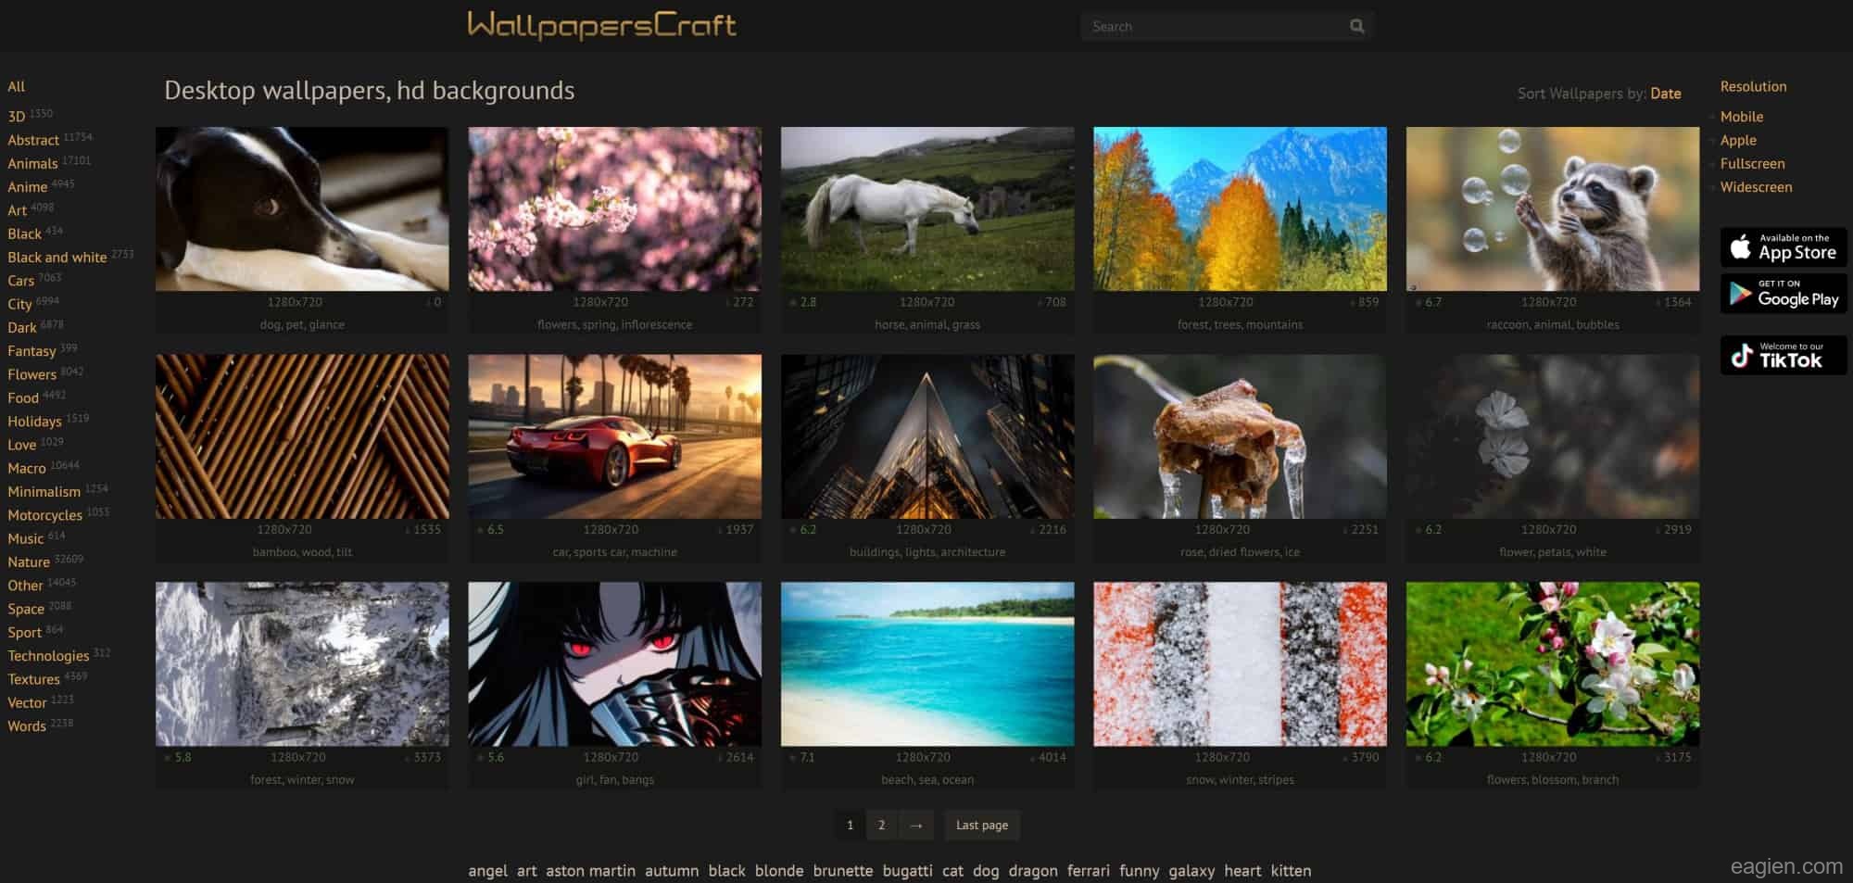The width and height of the screenshot is (1853, 883).
Task: Open the TikTok welcome badge
Action: click(x=1783, y=356)
